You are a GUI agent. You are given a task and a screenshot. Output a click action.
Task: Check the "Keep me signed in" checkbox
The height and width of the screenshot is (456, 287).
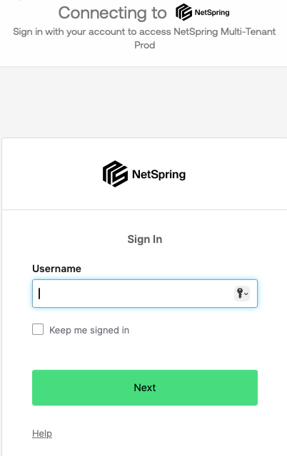38,329
